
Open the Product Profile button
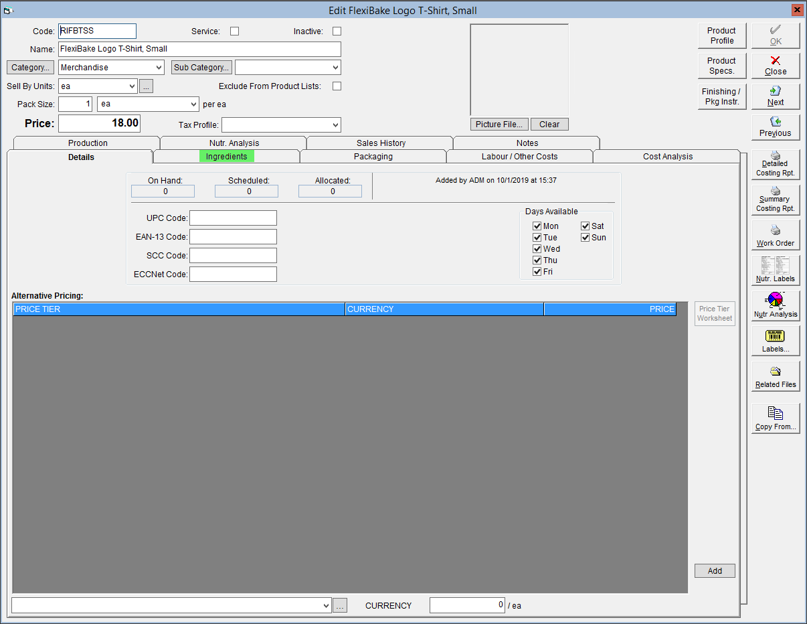point(721,35)
